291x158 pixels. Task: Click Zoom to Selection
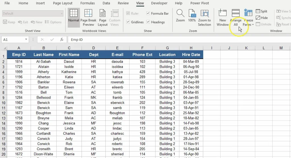tap(204, 18)
